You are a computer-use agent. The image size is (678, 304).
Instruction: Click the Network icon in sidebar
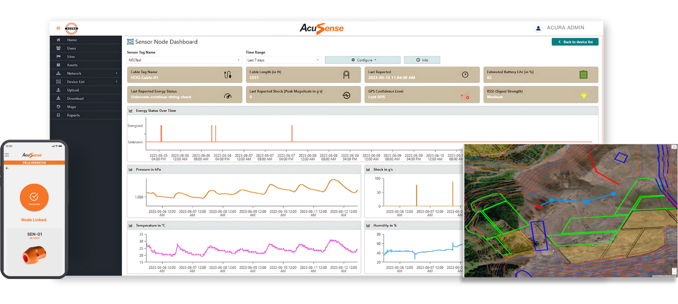coord(58,73)
